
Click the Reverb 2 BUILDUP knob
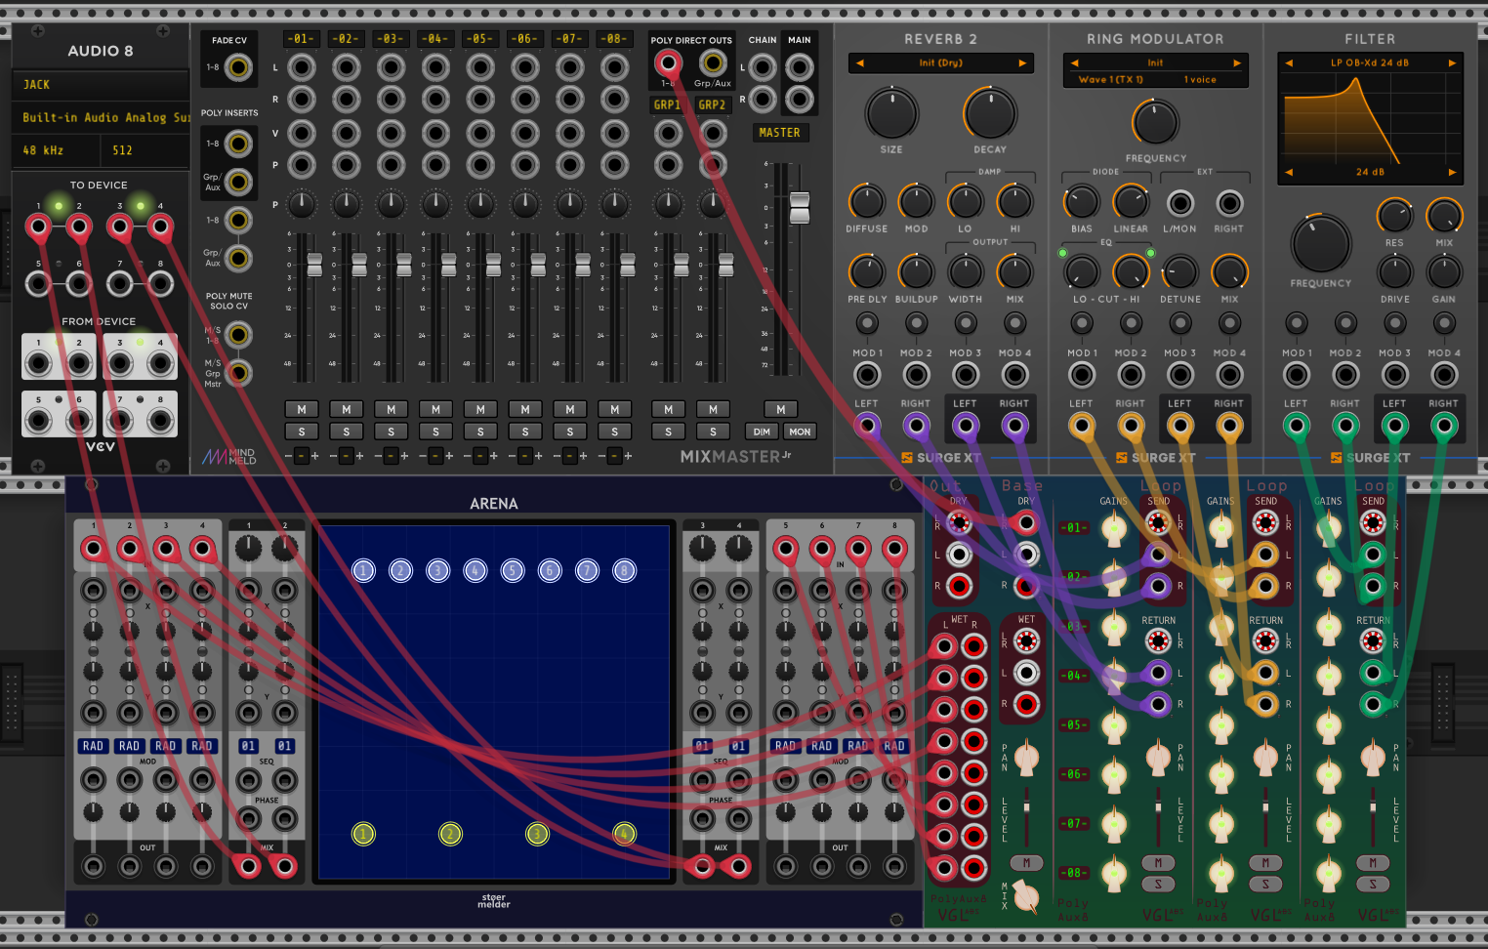916,272
